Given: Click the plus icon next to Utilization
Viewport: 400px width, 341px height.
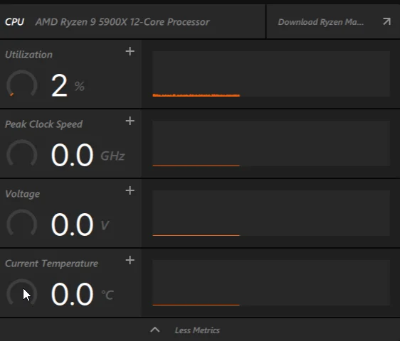Looking at the screenshot, I should click(130, 51).
